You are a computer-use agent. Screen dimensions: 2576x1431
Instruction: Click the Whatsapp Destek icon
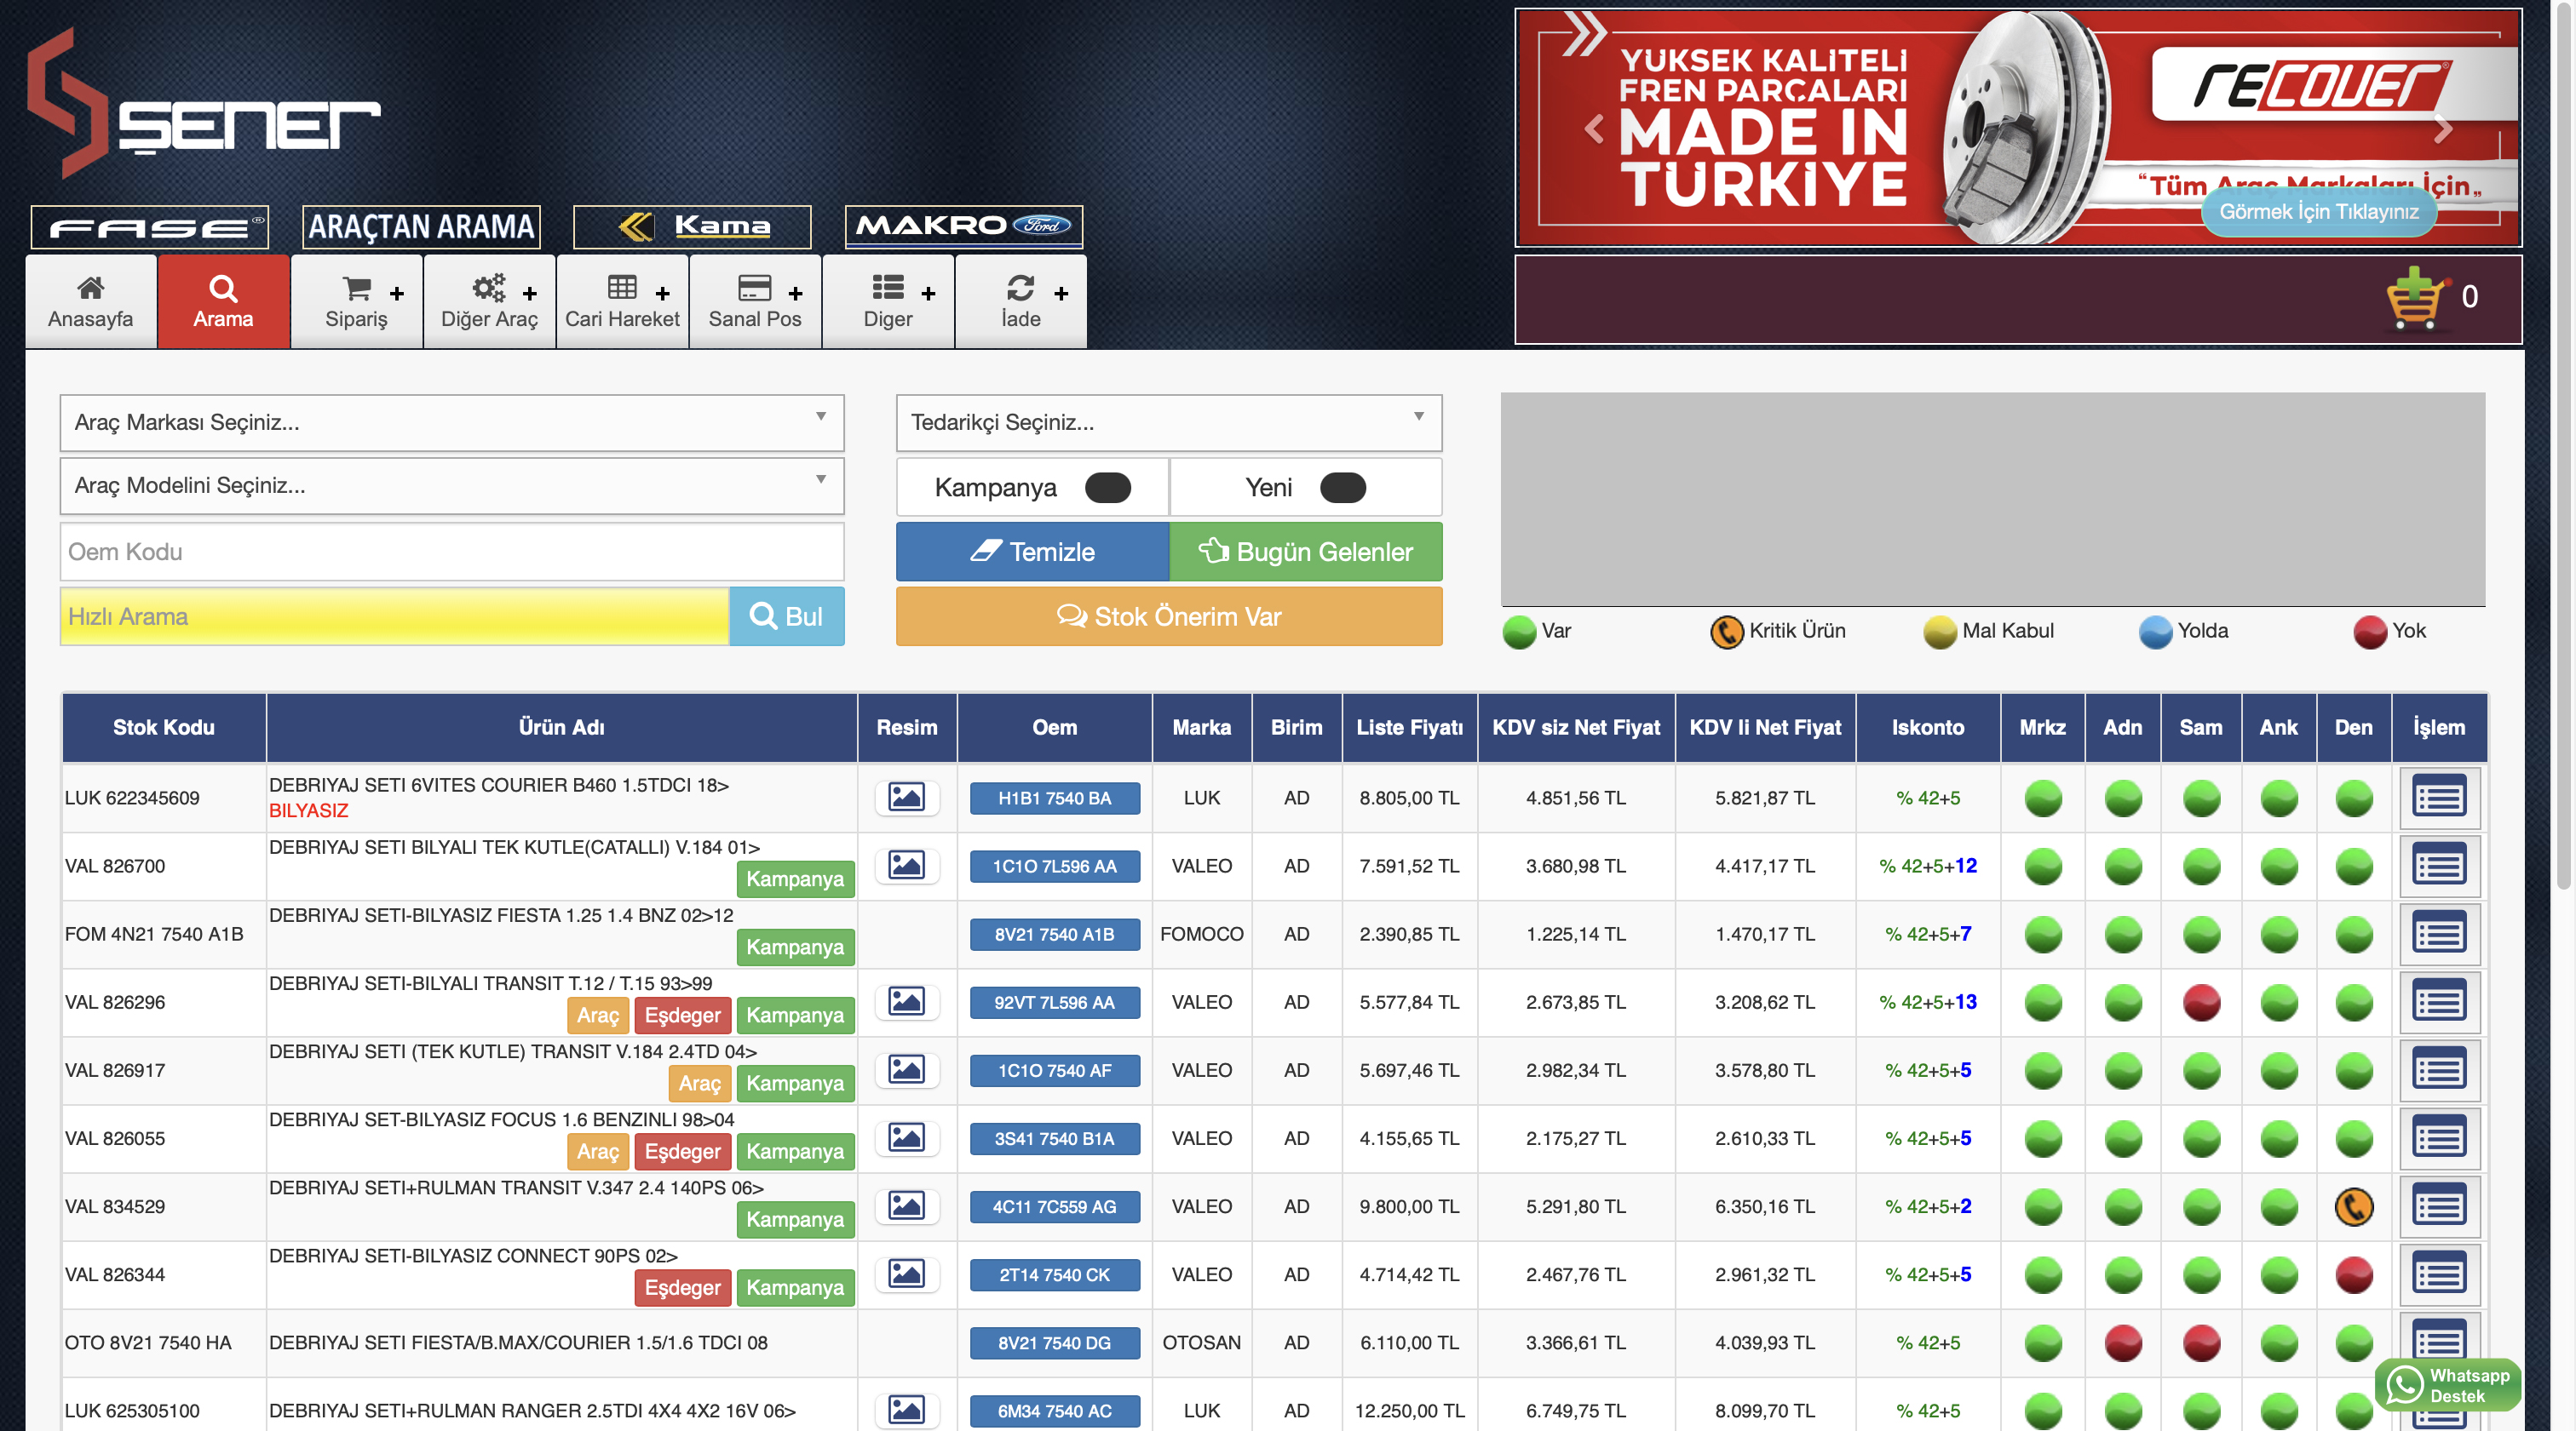[2447, 1385]
